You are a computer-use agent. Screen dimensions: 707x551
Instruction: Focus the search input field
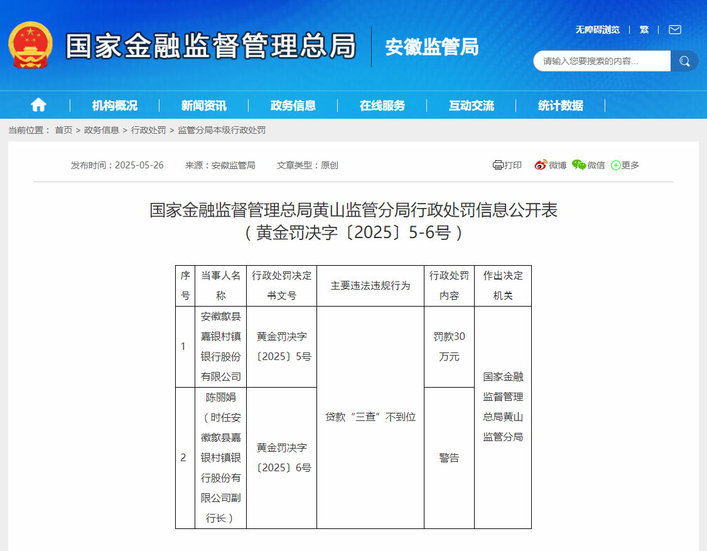tap(602, 61)
